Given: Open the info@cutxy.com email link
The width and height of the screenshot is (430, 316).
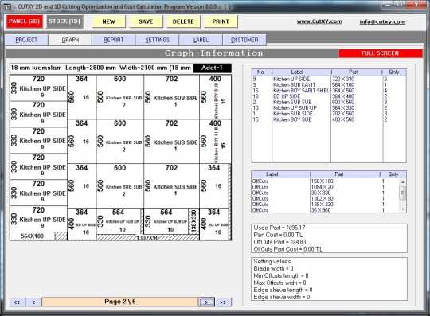Looking at the screenshot, I should [x=382, y=22].
